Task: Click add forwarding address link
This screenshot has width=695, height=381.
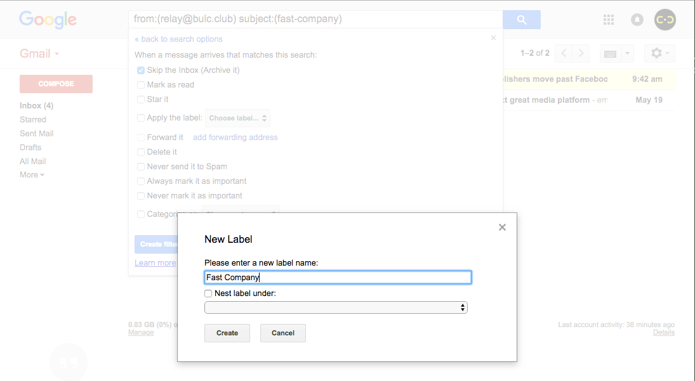Action: 235,137
